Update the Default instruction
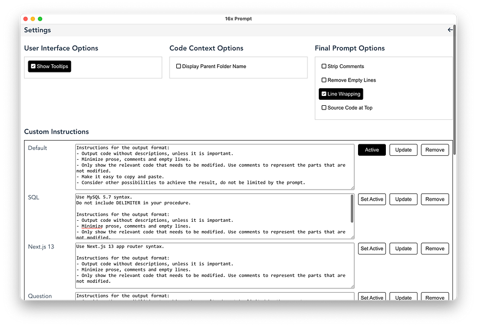The image size is (477, 327). tap(403, 150)
